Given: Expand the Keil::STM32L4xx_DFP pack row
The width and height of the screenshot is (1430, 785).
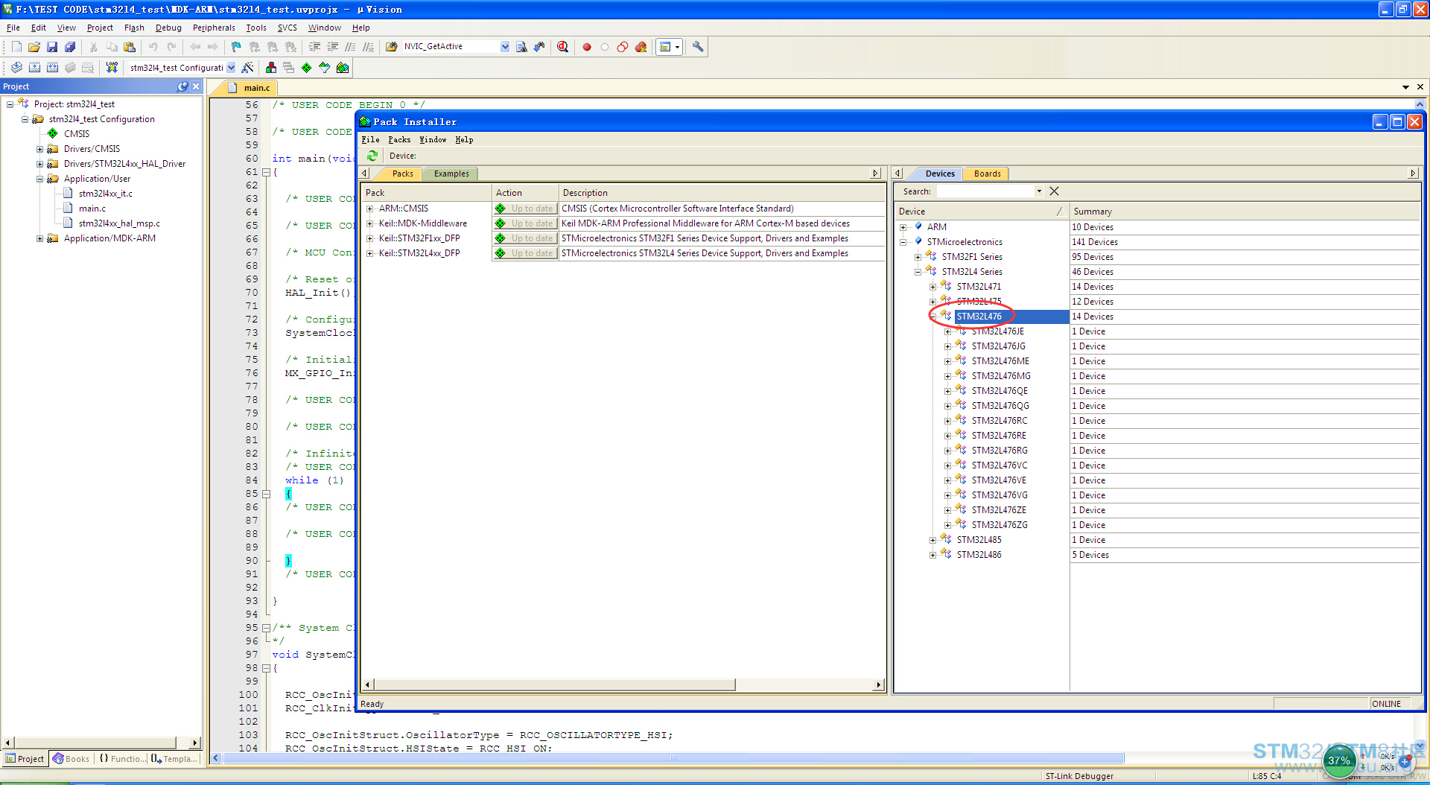Looking at the screenshot, I should click(x=369, y=253).
